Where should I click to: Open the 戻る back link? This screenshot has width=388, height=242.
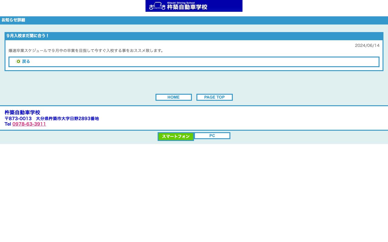click(26, 61)
